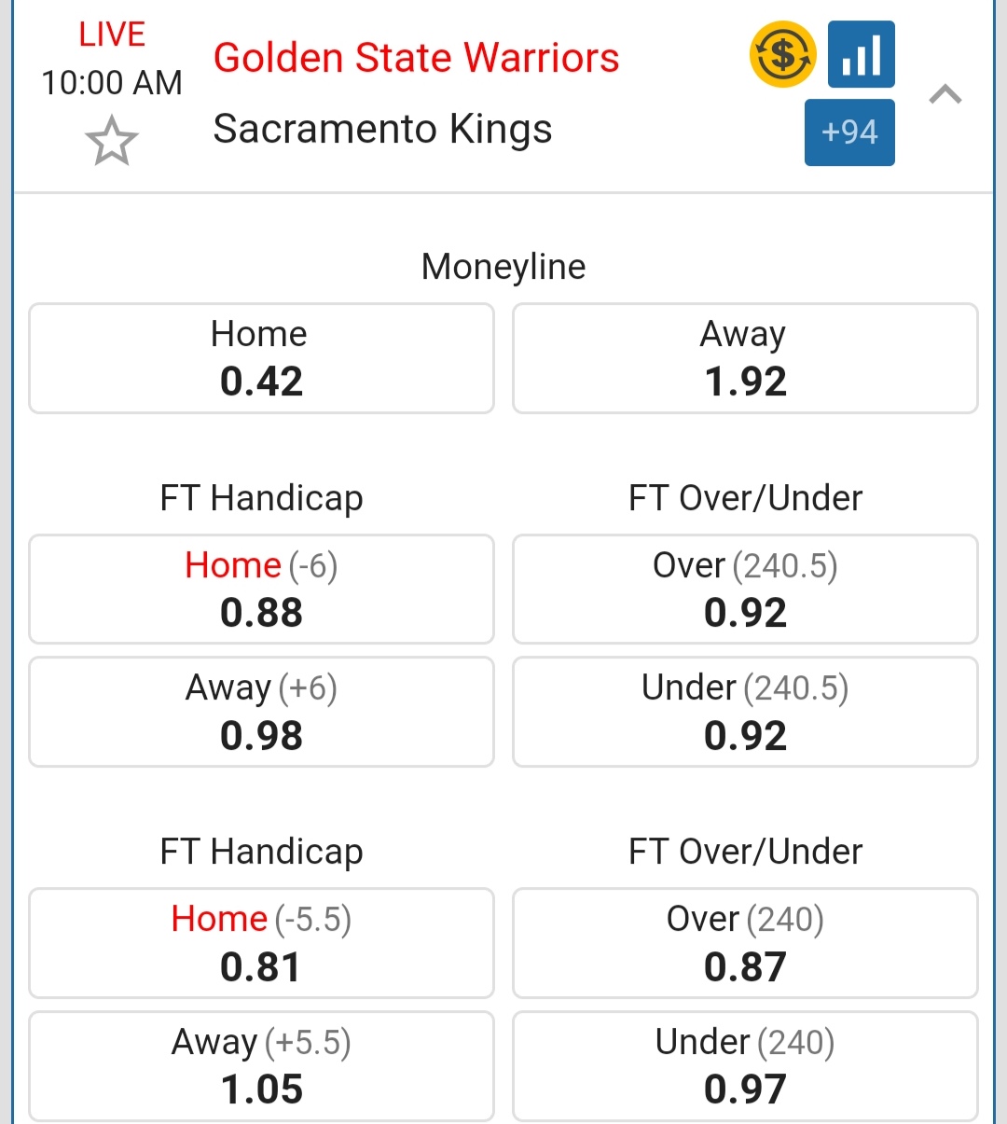Screen dimensions: 1007x1124
Task: Click the gold cash out coin icon
Action: tap(782, 55)
